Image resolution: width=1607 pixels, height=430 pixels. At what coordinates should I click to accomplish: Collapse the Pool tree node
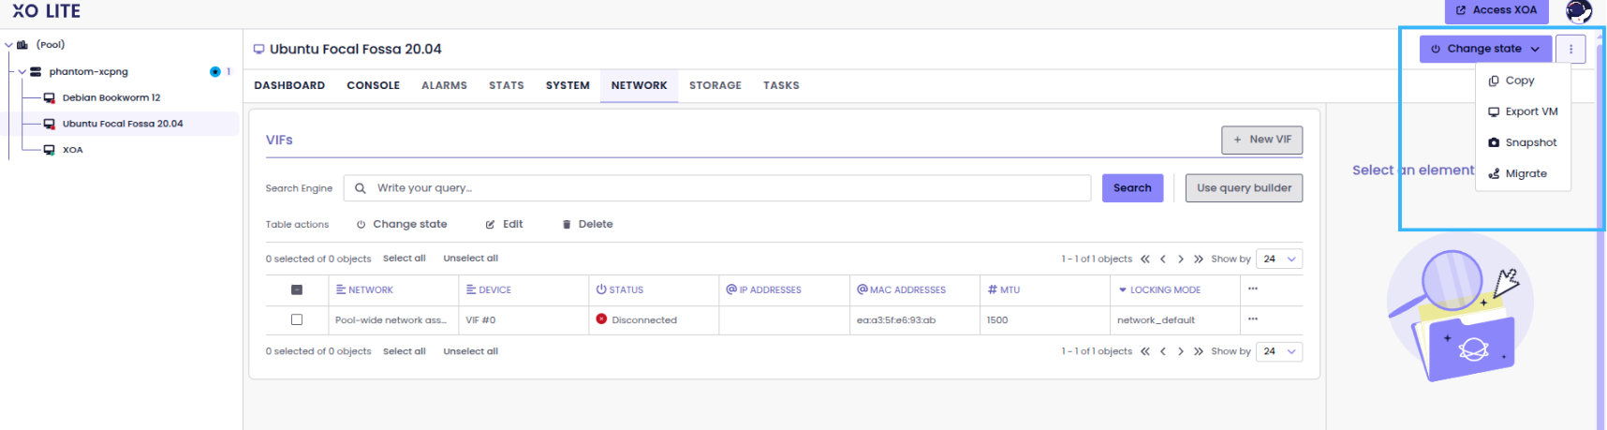pos(9,45)
